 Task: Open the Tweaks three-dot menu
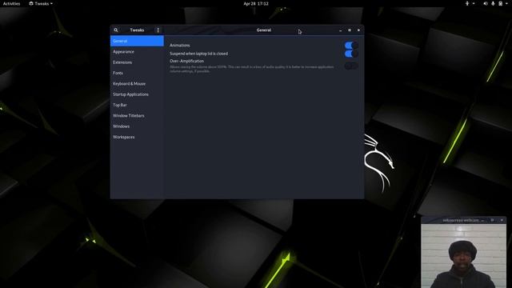(x=158, y=30)
